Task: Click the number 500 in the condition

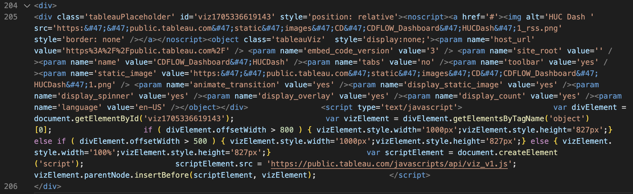Action: pos(200,141)
